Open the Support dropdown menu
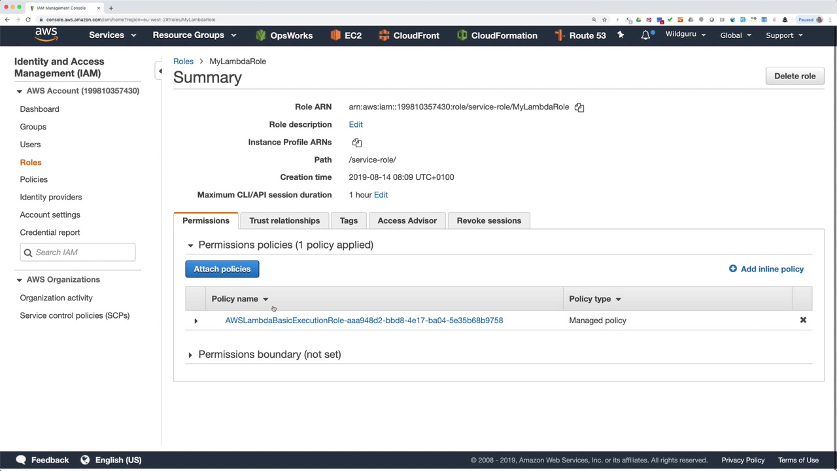 (x=784, y=35)
